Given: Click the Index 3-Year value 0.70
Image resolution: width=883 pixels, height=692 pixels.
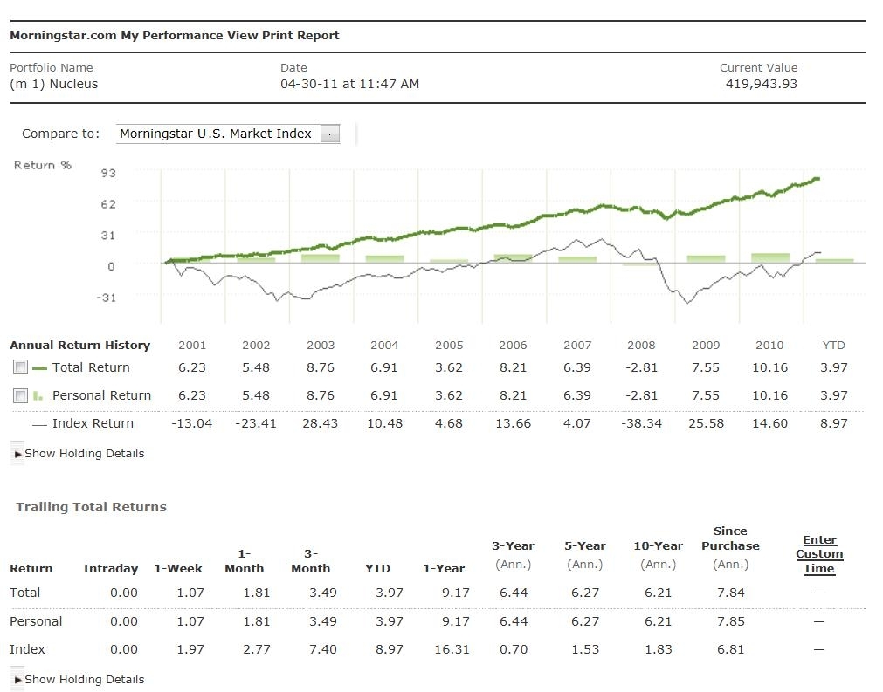Looking at the screenshot, I should tap(514, 649).
